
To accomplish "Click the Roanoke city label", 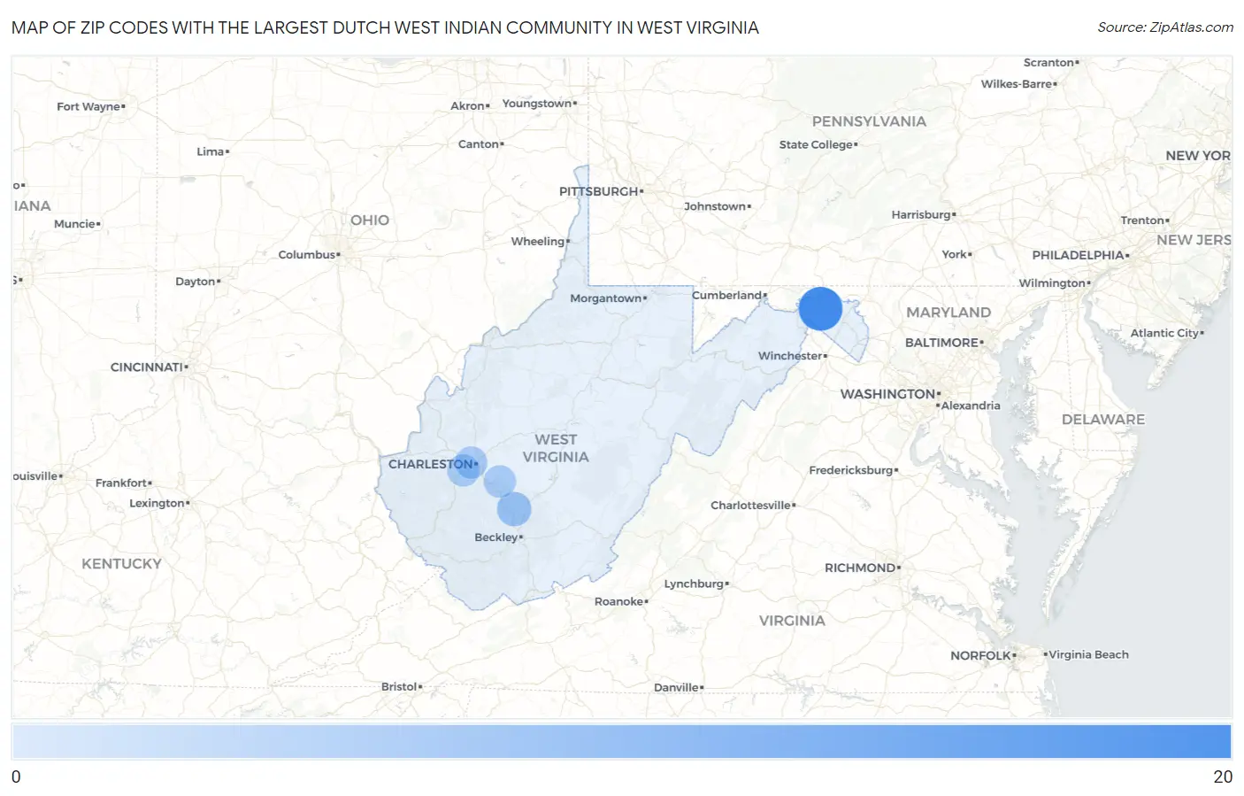I will tap(619, 601).
